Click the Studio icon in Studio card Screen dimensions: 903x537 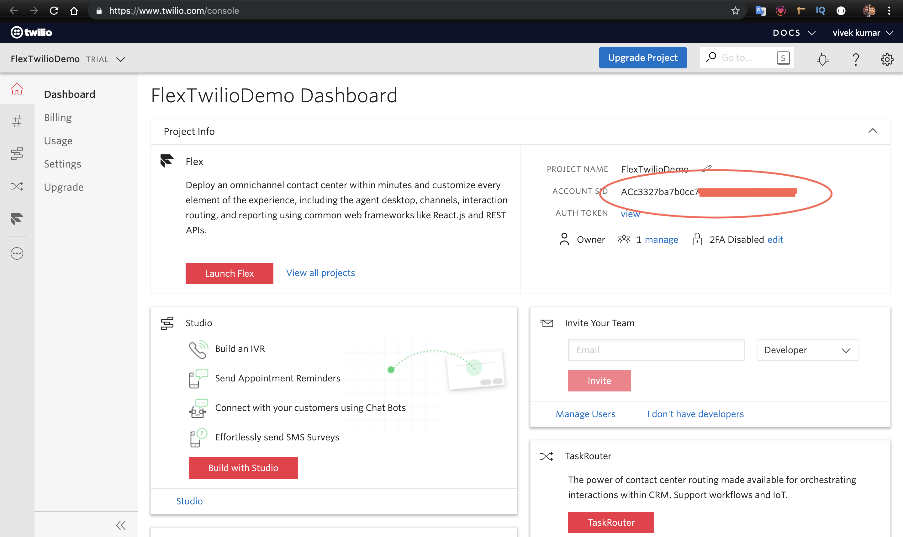167,323
